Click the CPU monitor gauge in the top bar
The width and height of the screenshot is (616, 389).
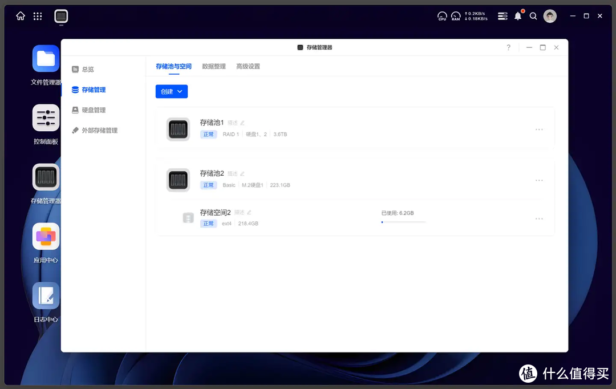coord(442,16)
